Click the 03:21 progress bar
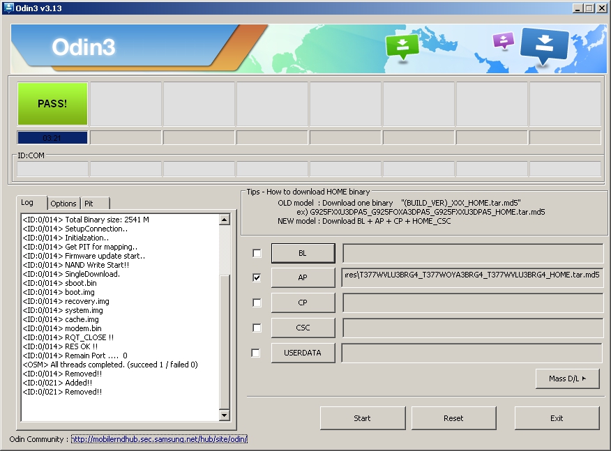Screen dimensions: 611x451 click(x=52, y=138)
